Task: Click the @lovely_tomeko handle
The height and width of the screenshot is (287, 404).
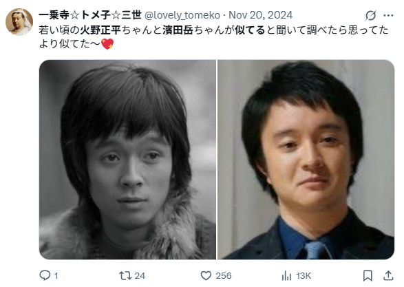Action: pos(182,15)
